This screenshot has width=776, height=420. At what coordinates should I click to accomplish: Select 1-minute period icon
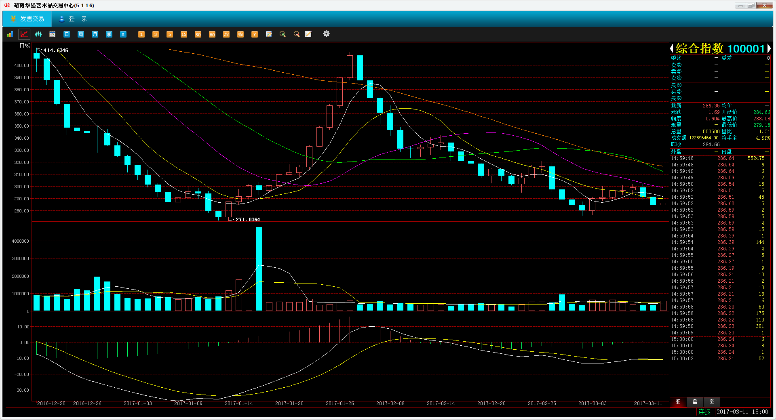[141, 34]
